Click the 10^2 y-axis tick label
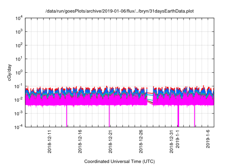 point(19,45)
